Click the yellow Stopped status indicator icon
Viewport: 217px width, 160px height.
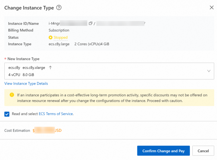pos(51,37)
